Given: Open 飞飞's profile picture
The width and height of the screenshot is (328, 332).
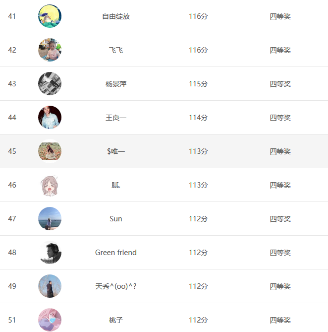Looking at the screenshot, I should coord(50,50).
